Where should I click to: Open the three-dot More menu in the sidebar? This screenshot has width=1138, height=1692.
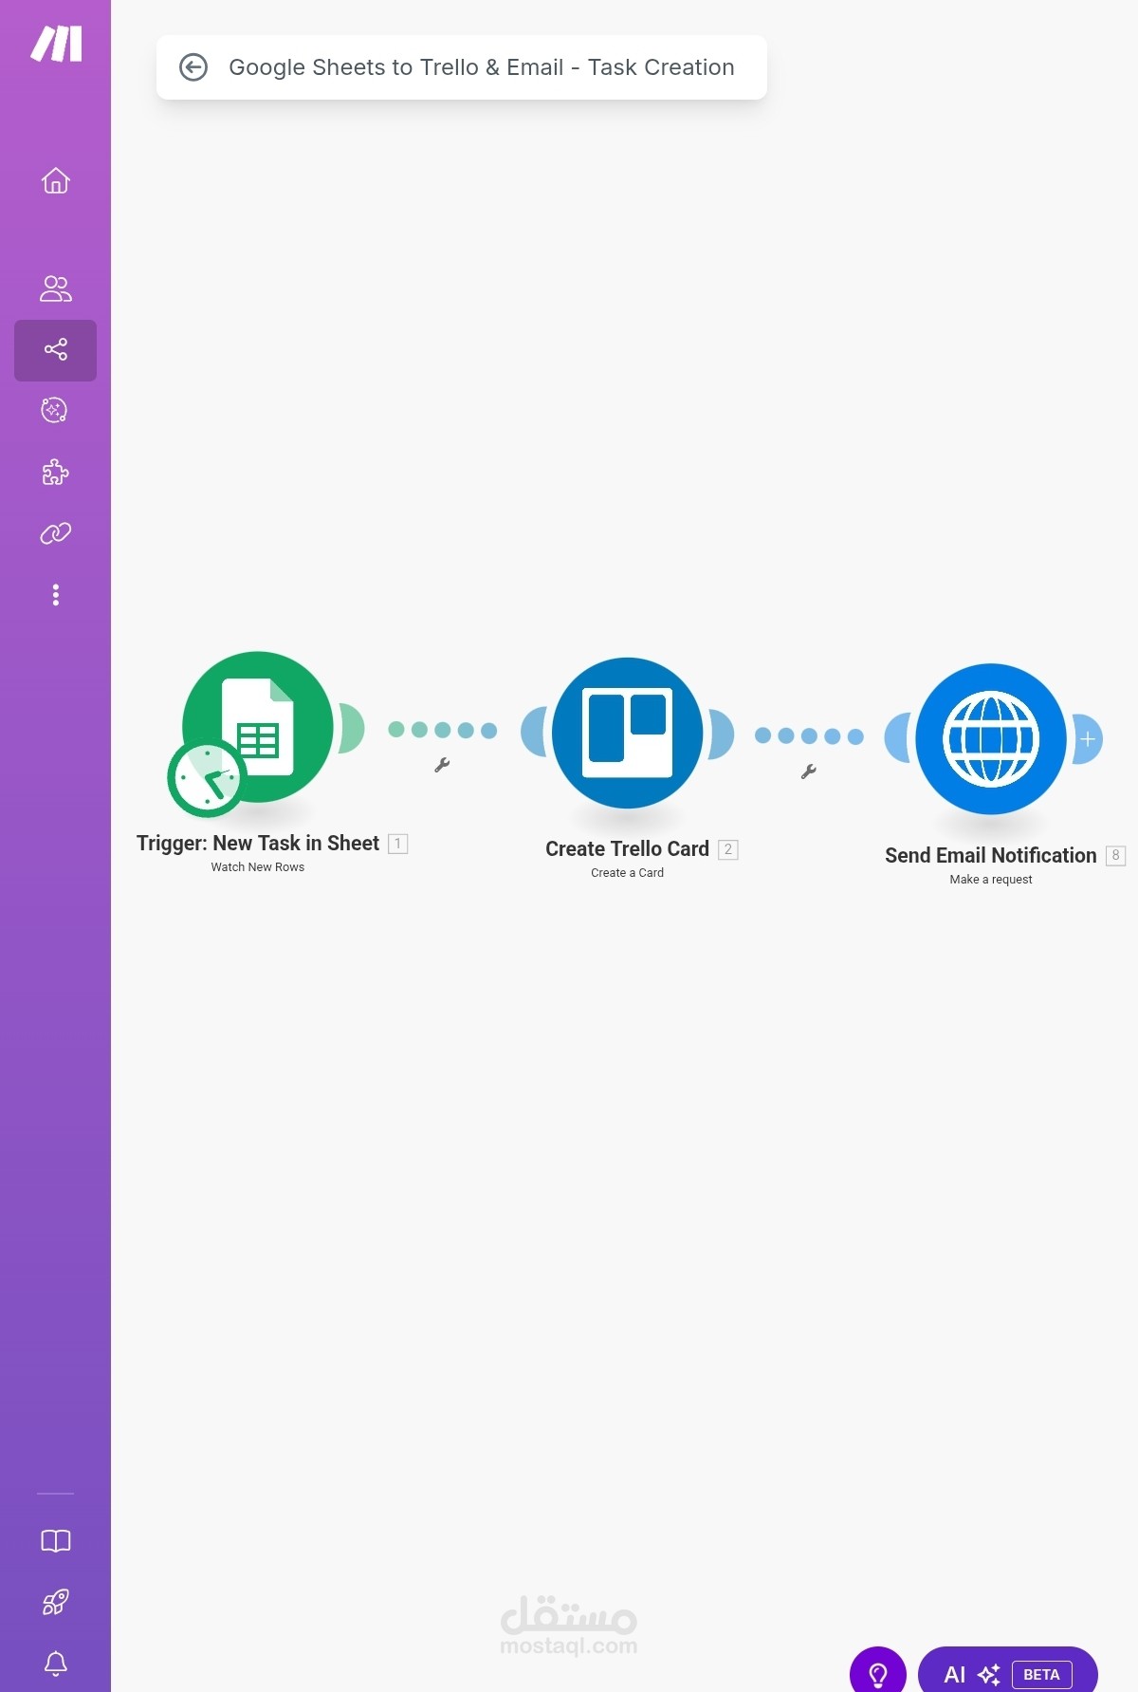coord(56,595)
